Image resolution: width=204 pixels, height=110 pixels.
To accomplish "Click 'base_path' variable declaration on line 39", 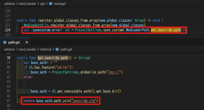I will coord(39,63).
